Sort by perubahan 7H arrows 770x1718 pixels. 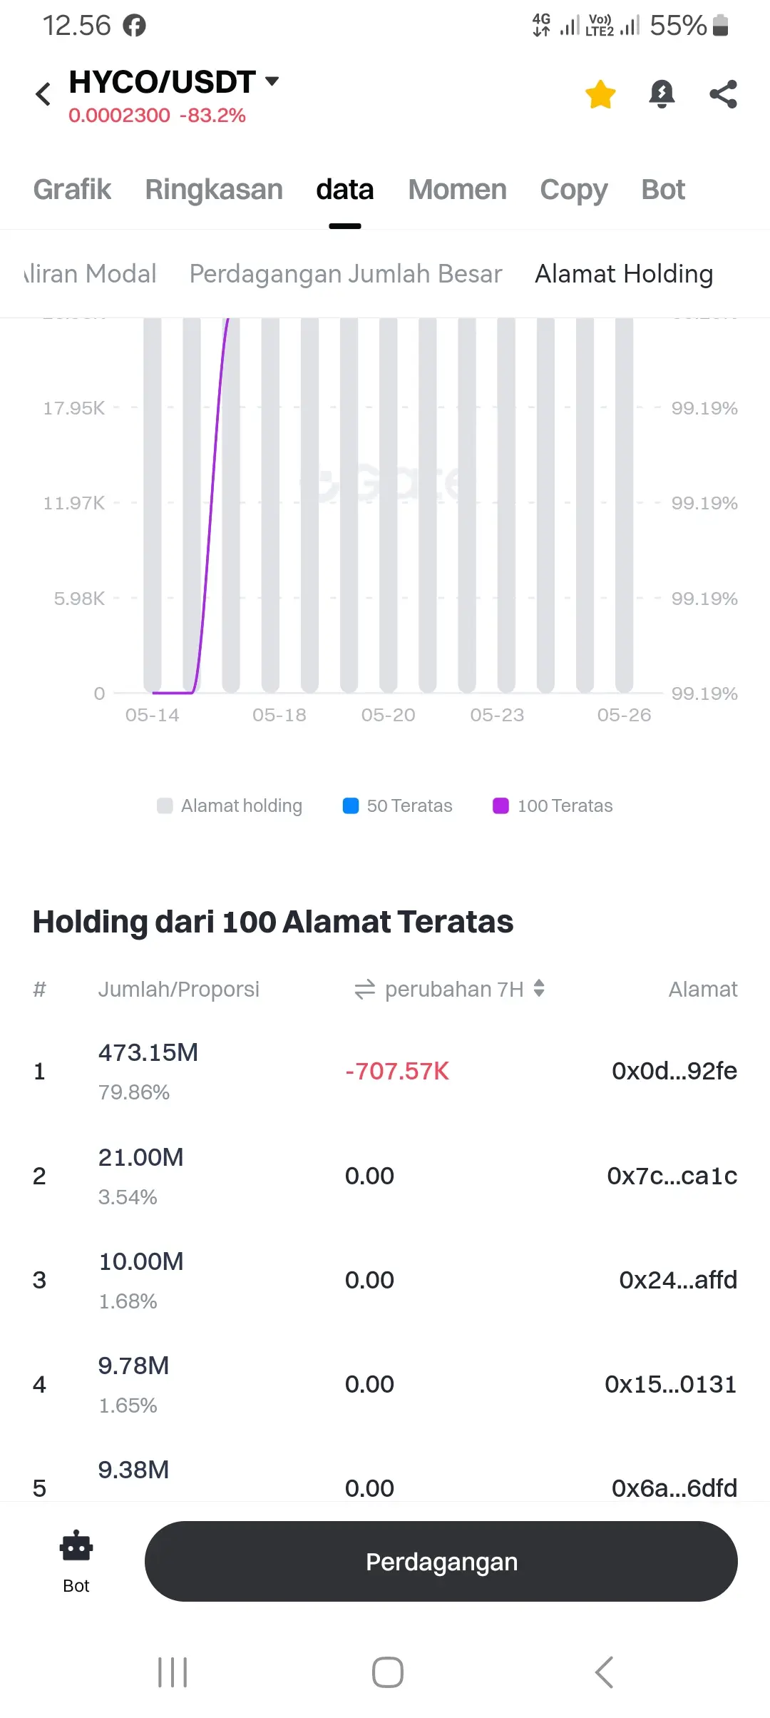click(x=539, y=989)
